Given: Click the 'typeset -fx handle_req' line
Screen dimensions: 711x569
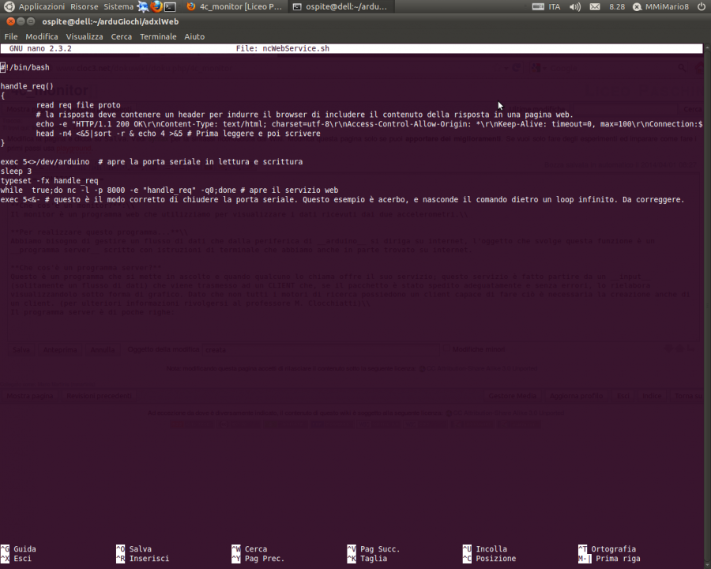Looking at the screenshot, I should 50,181.
